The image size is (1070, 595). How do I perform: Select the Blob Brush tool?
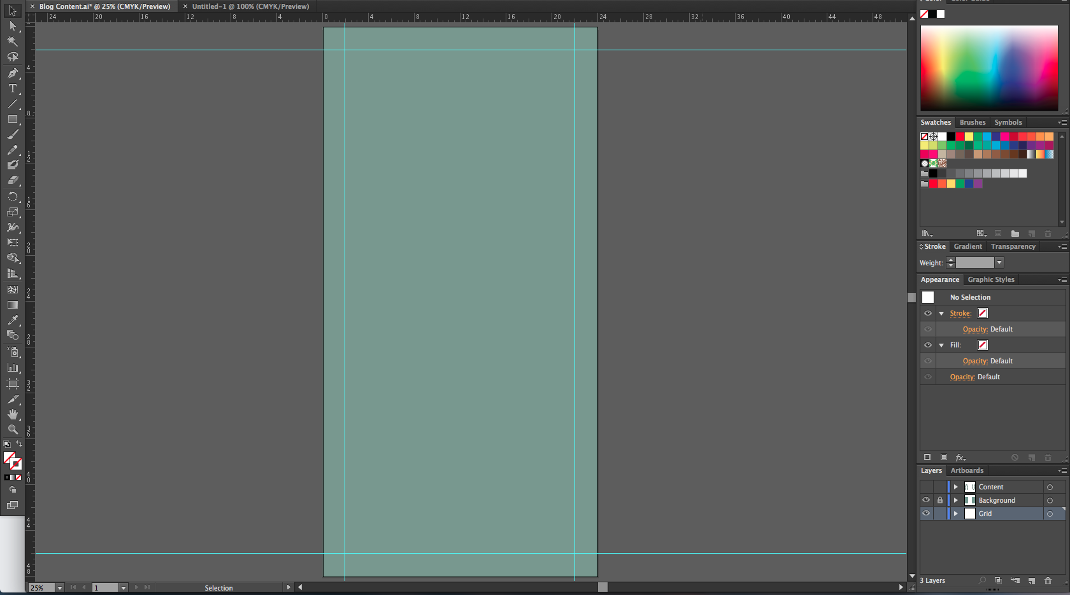12,165
